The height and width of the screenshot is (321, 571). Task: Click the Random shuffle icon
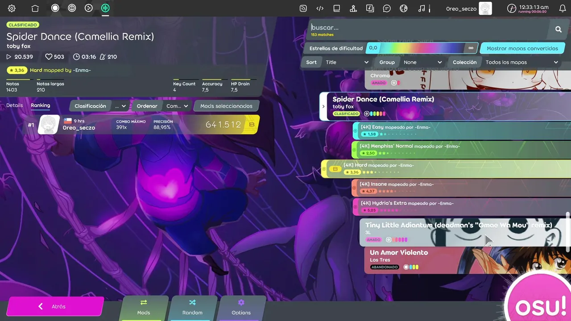tap(192, 303)
